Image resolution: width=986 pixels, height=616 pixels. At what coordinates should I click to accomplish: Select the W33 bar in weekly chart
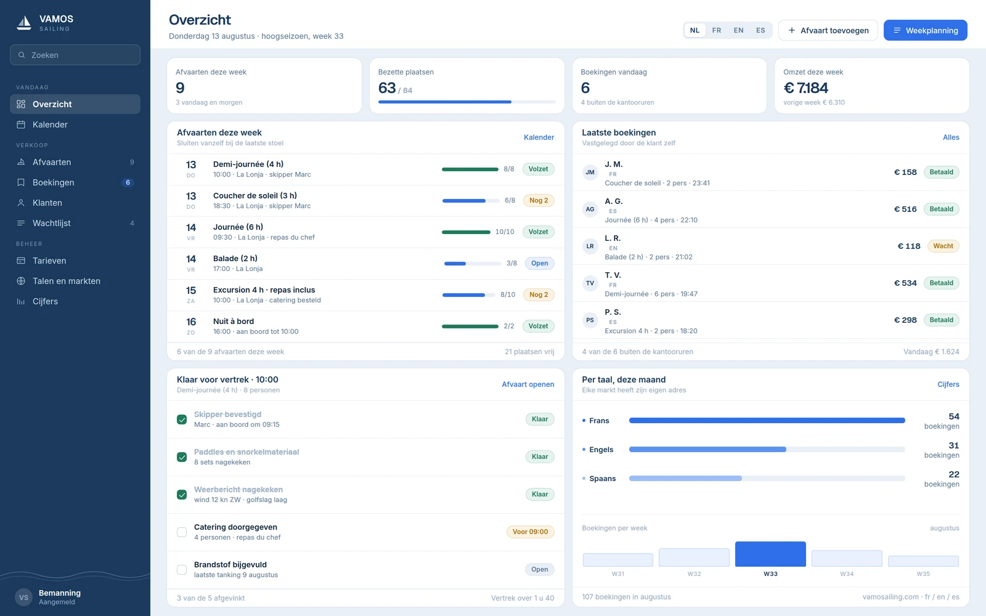[x=770, y=554]
